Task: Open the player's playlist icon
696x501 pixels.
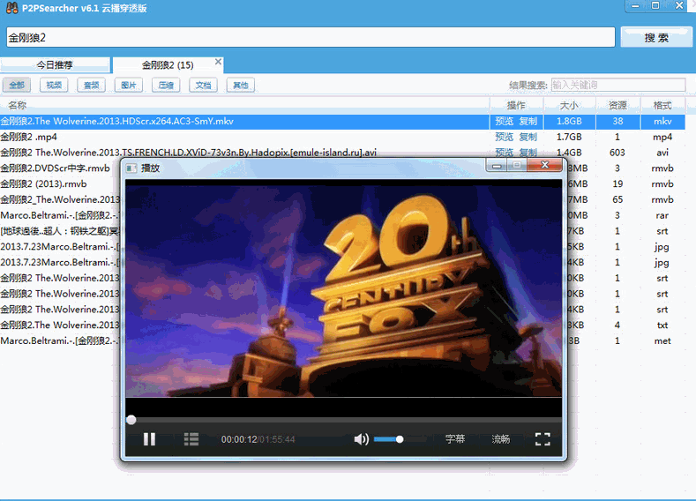Action: (x=191, y=439)
